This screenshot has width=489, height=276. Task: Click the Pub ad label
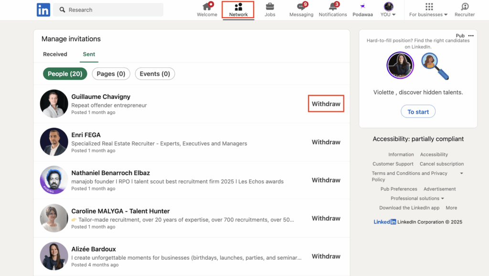(x=460, y=35)
